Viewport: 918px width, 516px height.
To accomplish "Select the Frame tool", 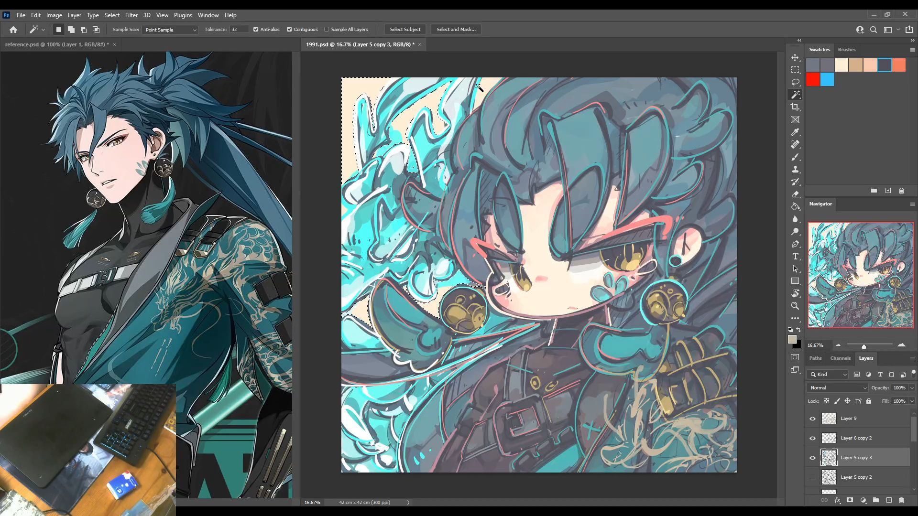I will click(x=795, y=119).
